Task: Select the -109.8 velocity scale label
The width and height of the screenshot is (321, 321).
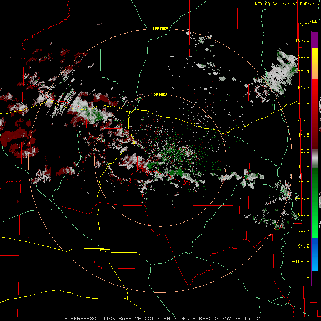Action: (x=301, y=262)
